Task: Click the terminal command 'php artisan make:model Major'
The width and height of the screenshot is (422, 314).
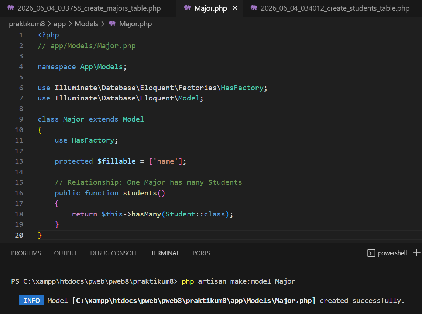Action: point(239,281)
